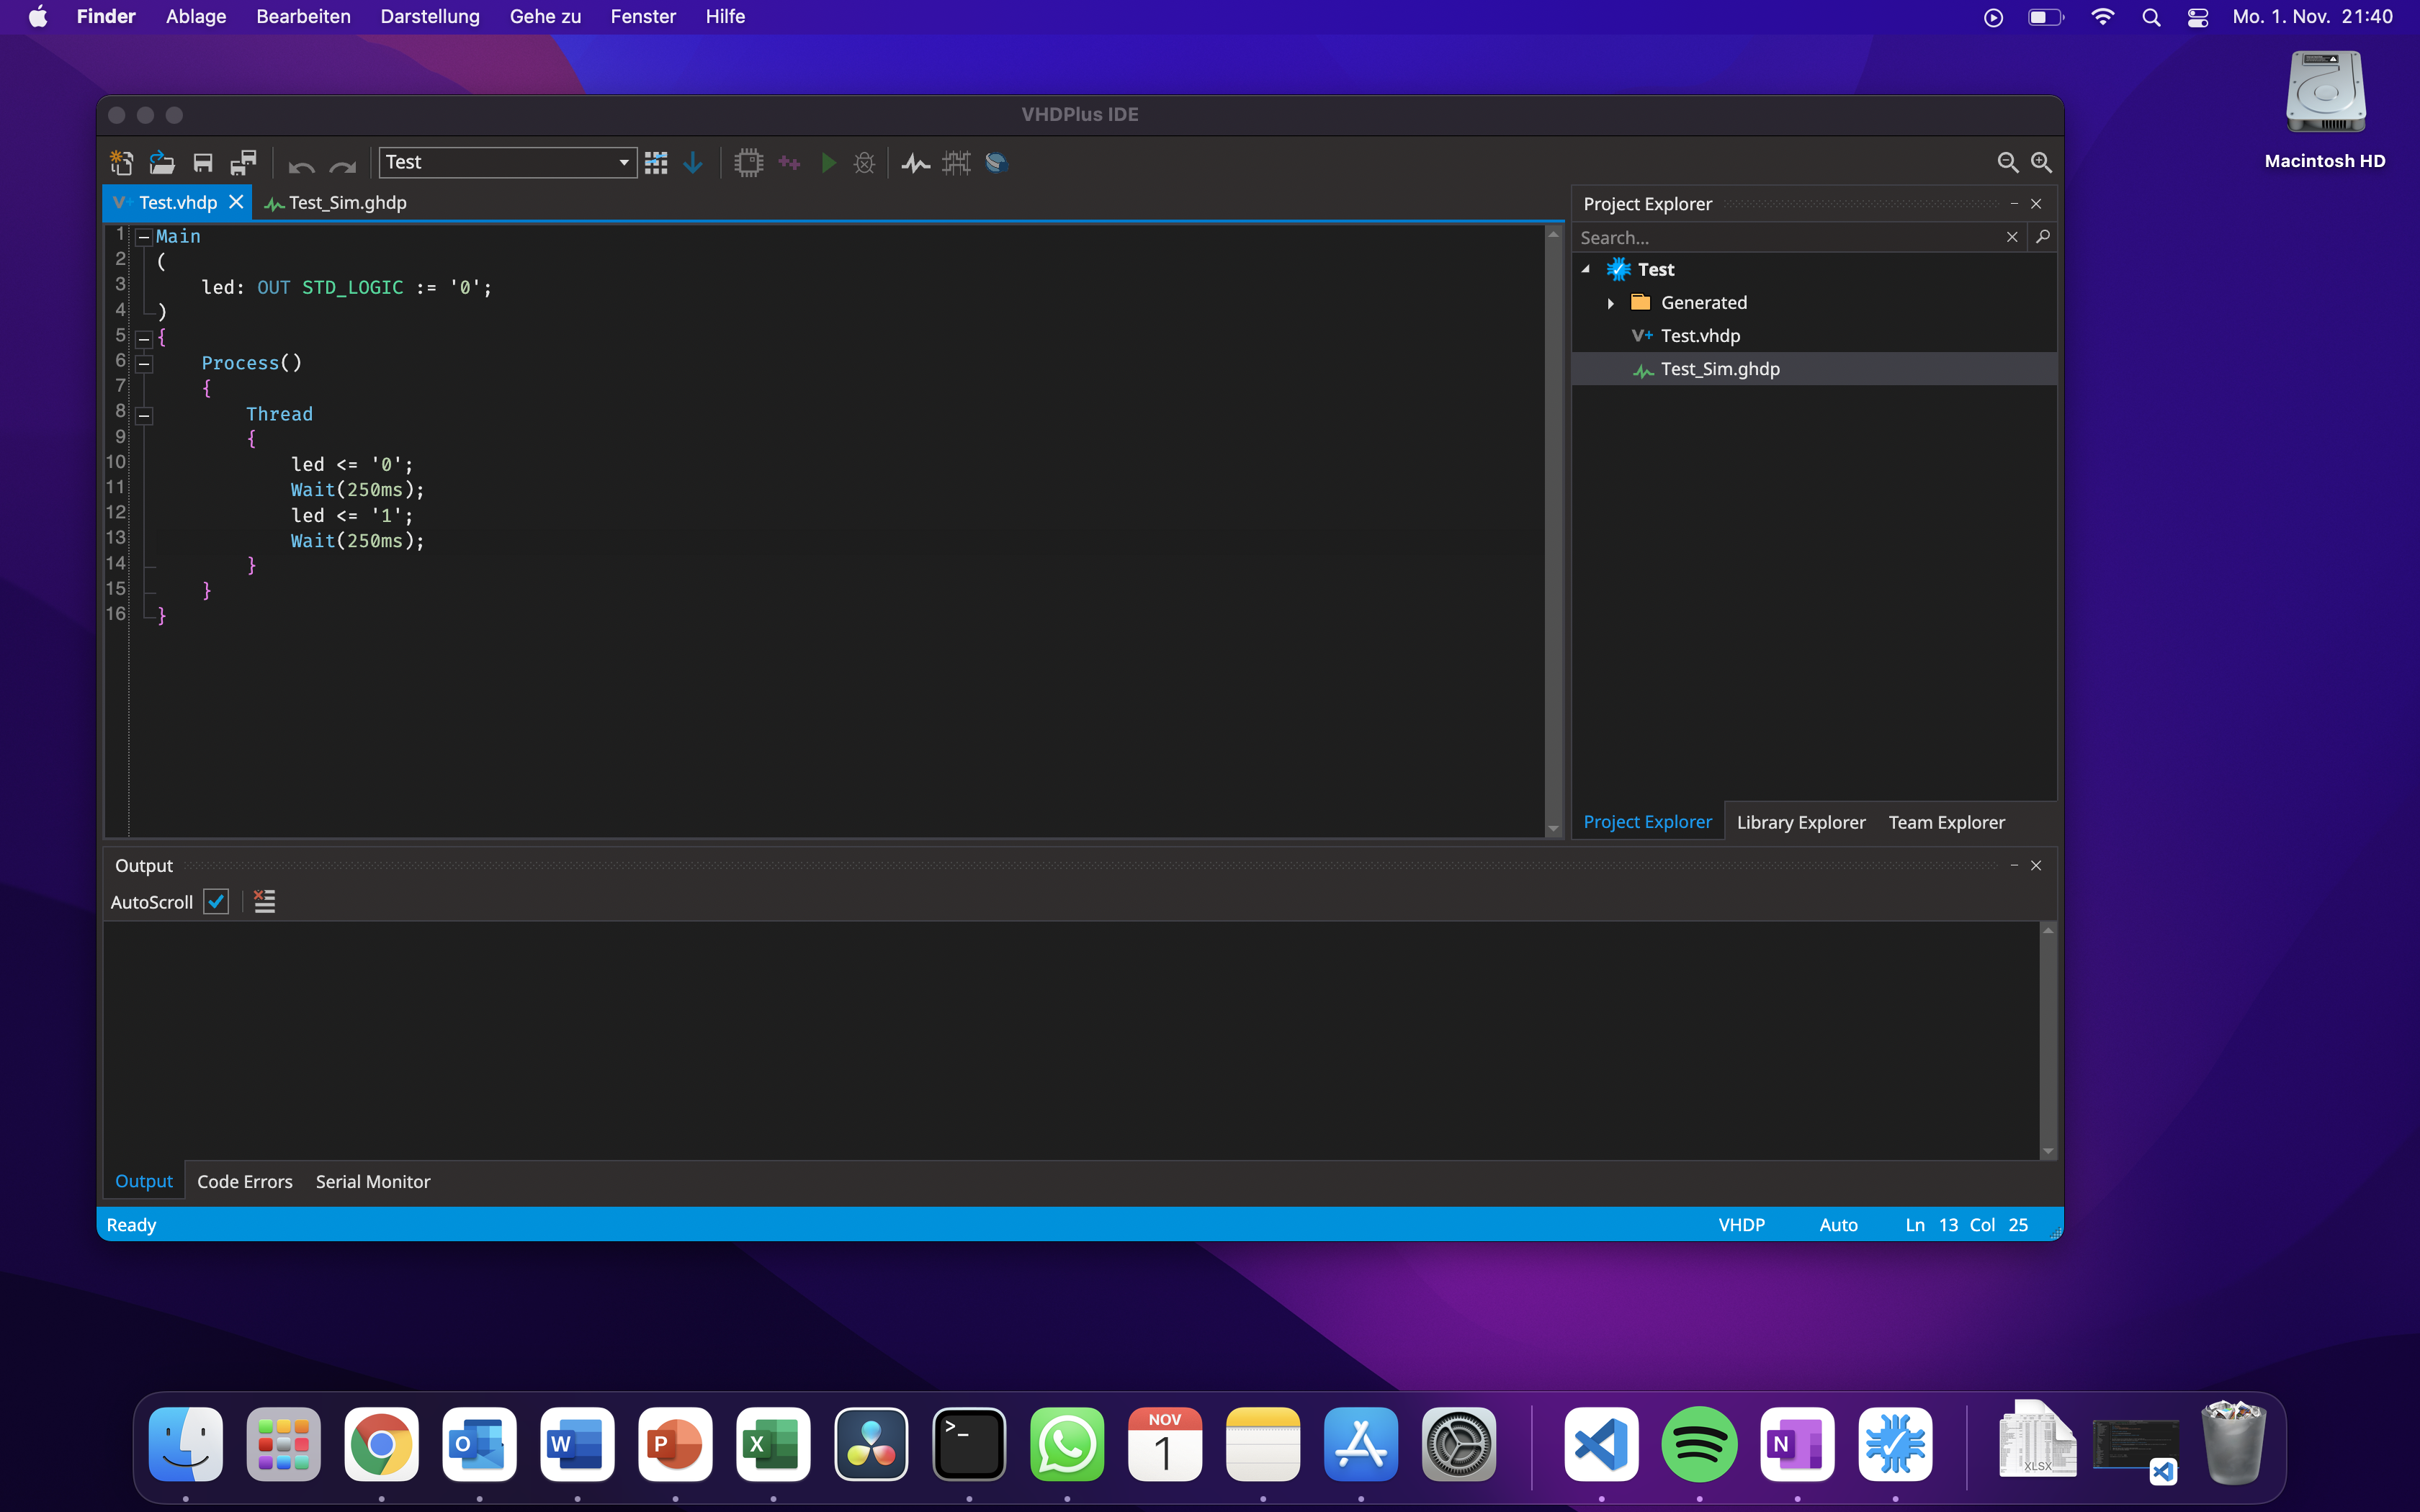2420x1512 pixels.
Task: Click the Open File folder icon
Action: point(162,162)
